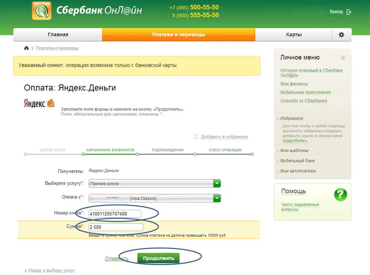This screenshot has width=370, height=275.
Task: Click the logout exit icon beside Выход
Action: pos(349,11)
